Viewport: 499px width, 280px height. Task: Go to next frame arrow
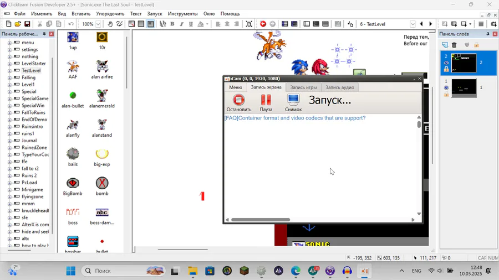[x=431, y=24]
